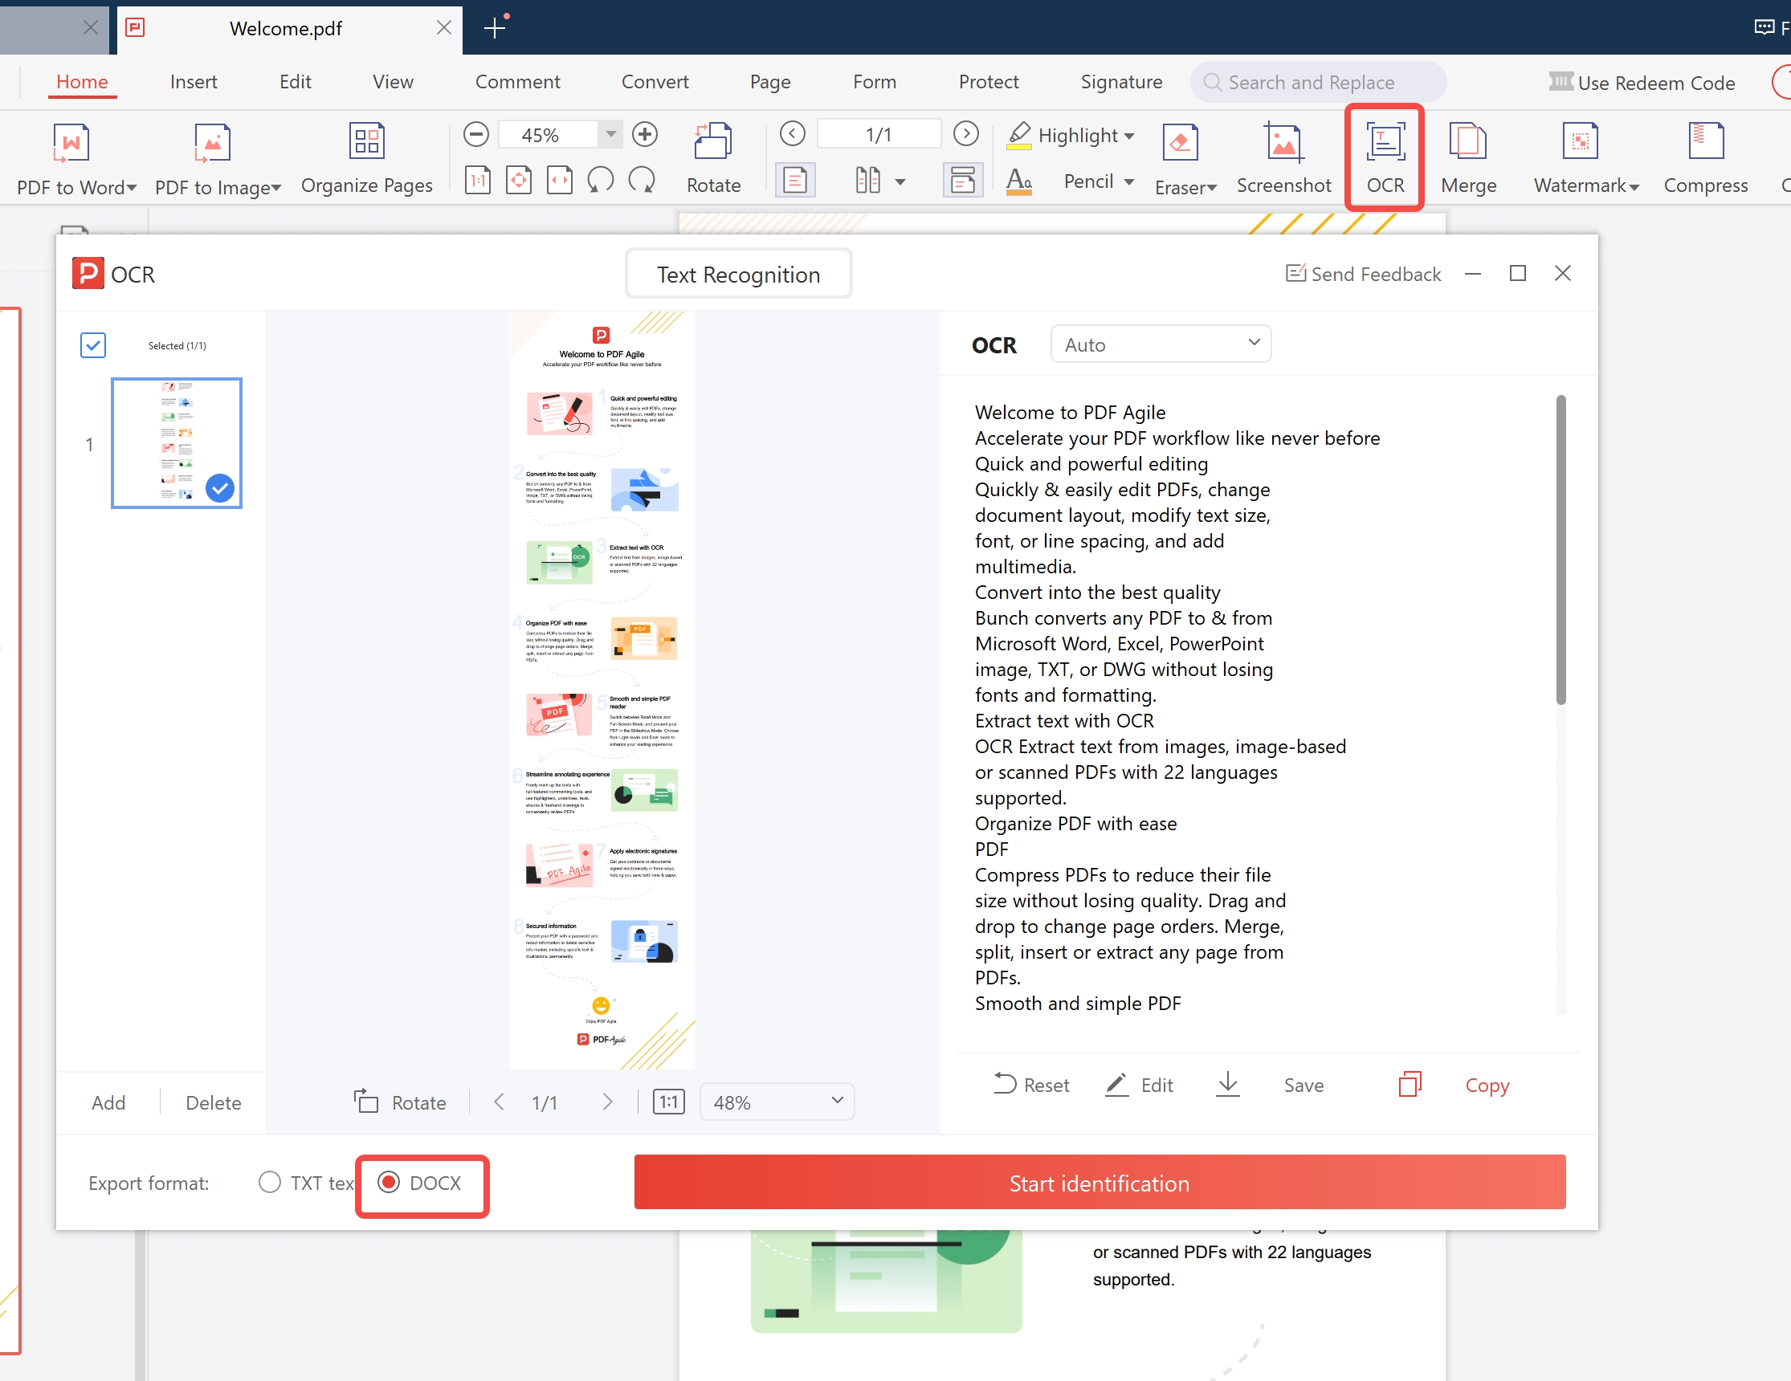Click the text color underline A icon

pyautogui.click(x=1018, y=181)
